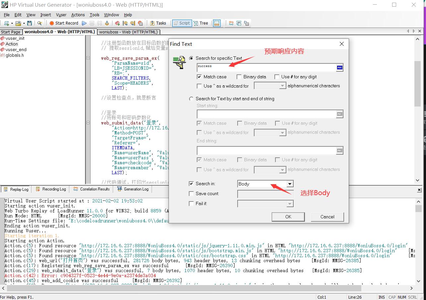
Task: Enable the Save count checkbox
Action: tap(191, 193)
